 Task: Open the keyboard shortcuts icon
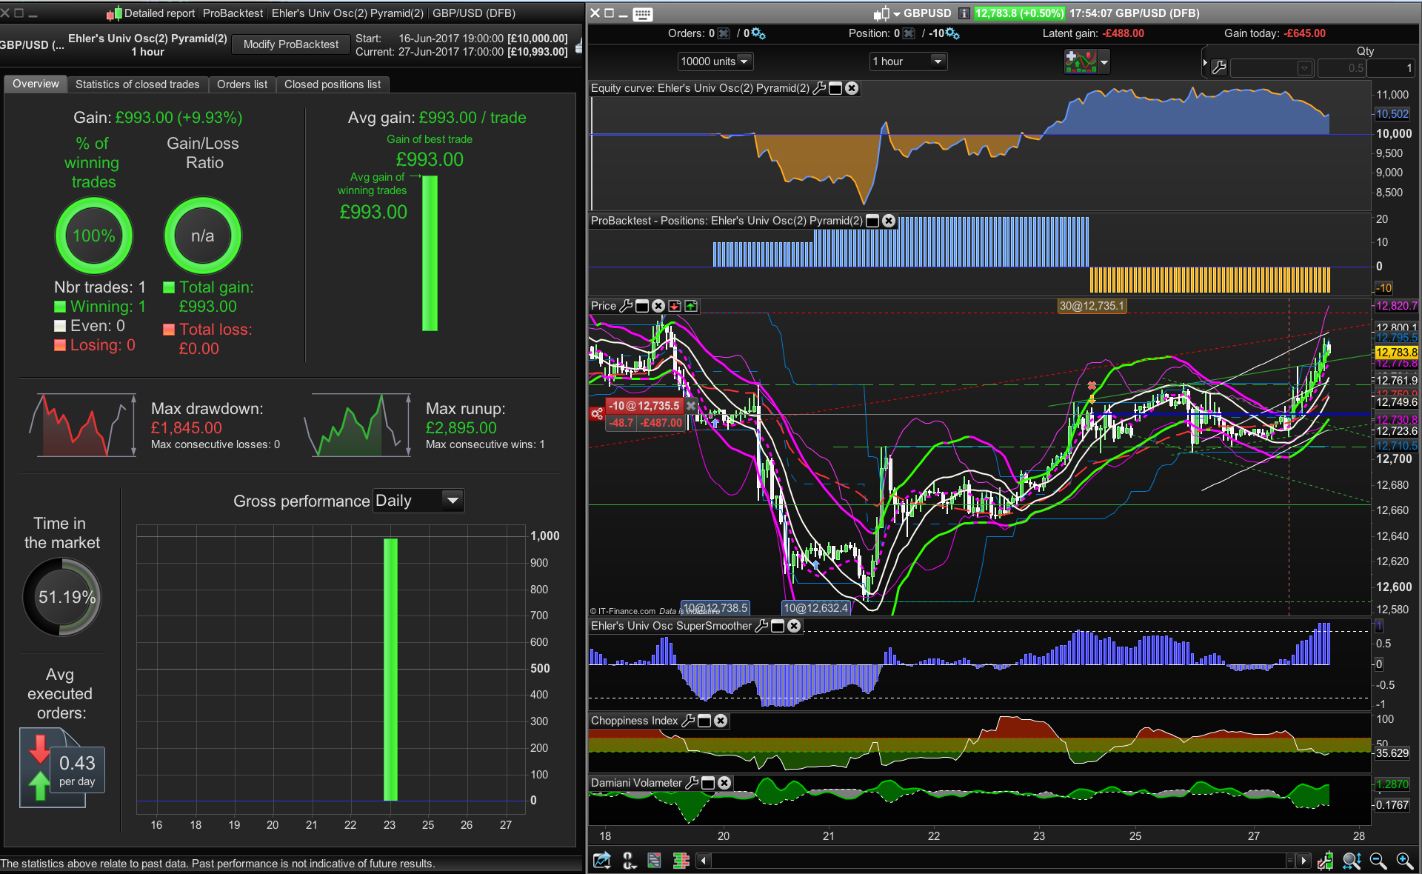pos(643,13)
